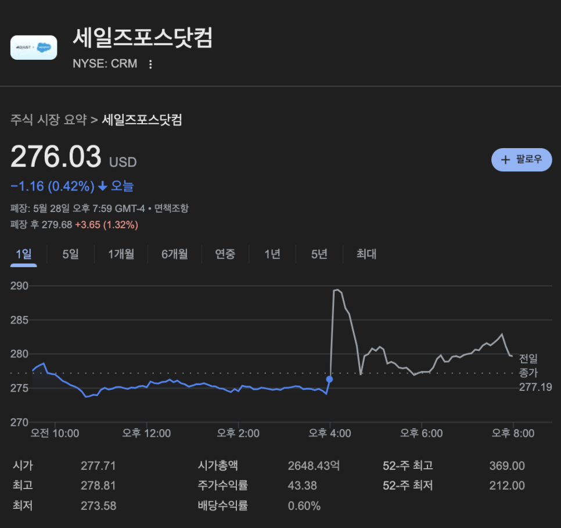The height and width of the screenshot is (528, 561).
Task: Click the 285 price axis label
Action: [19, 319]
